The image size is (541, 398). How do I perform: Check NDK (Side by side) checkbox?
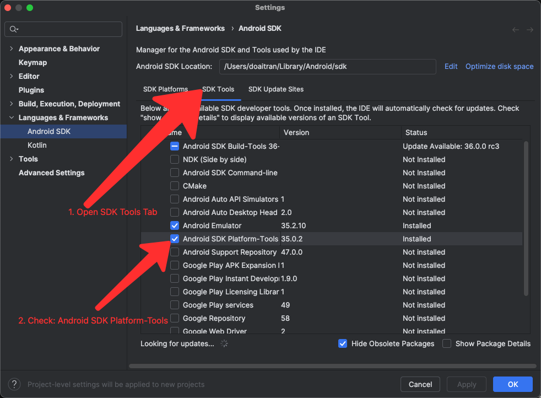pyautogui.click(x=175, y=159)
